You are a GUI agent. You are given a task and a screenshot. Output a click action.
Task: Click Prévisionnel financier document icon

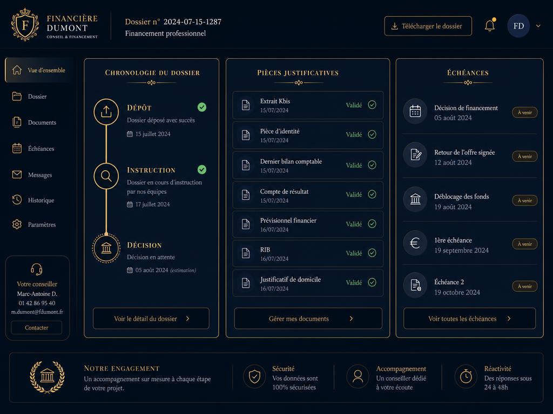(x=246, y=224)
